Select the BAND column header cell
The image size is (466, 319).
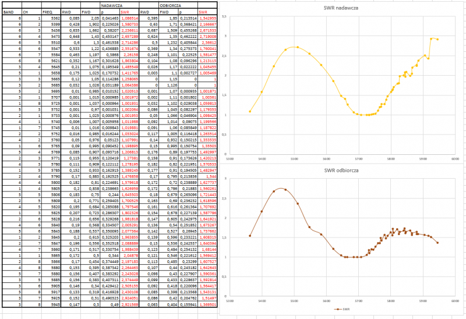(x=8, y=11)
